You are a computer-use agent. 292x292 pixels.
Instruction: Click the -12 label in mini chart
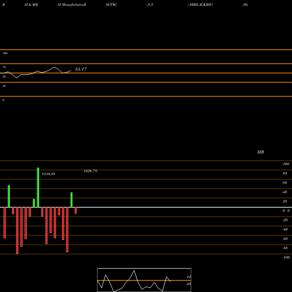(188, 277)
